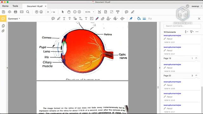This screenshot has height=114, width=203.
Task: Open the Comment toolbar dropdown
Action: (x=14, y=19)
